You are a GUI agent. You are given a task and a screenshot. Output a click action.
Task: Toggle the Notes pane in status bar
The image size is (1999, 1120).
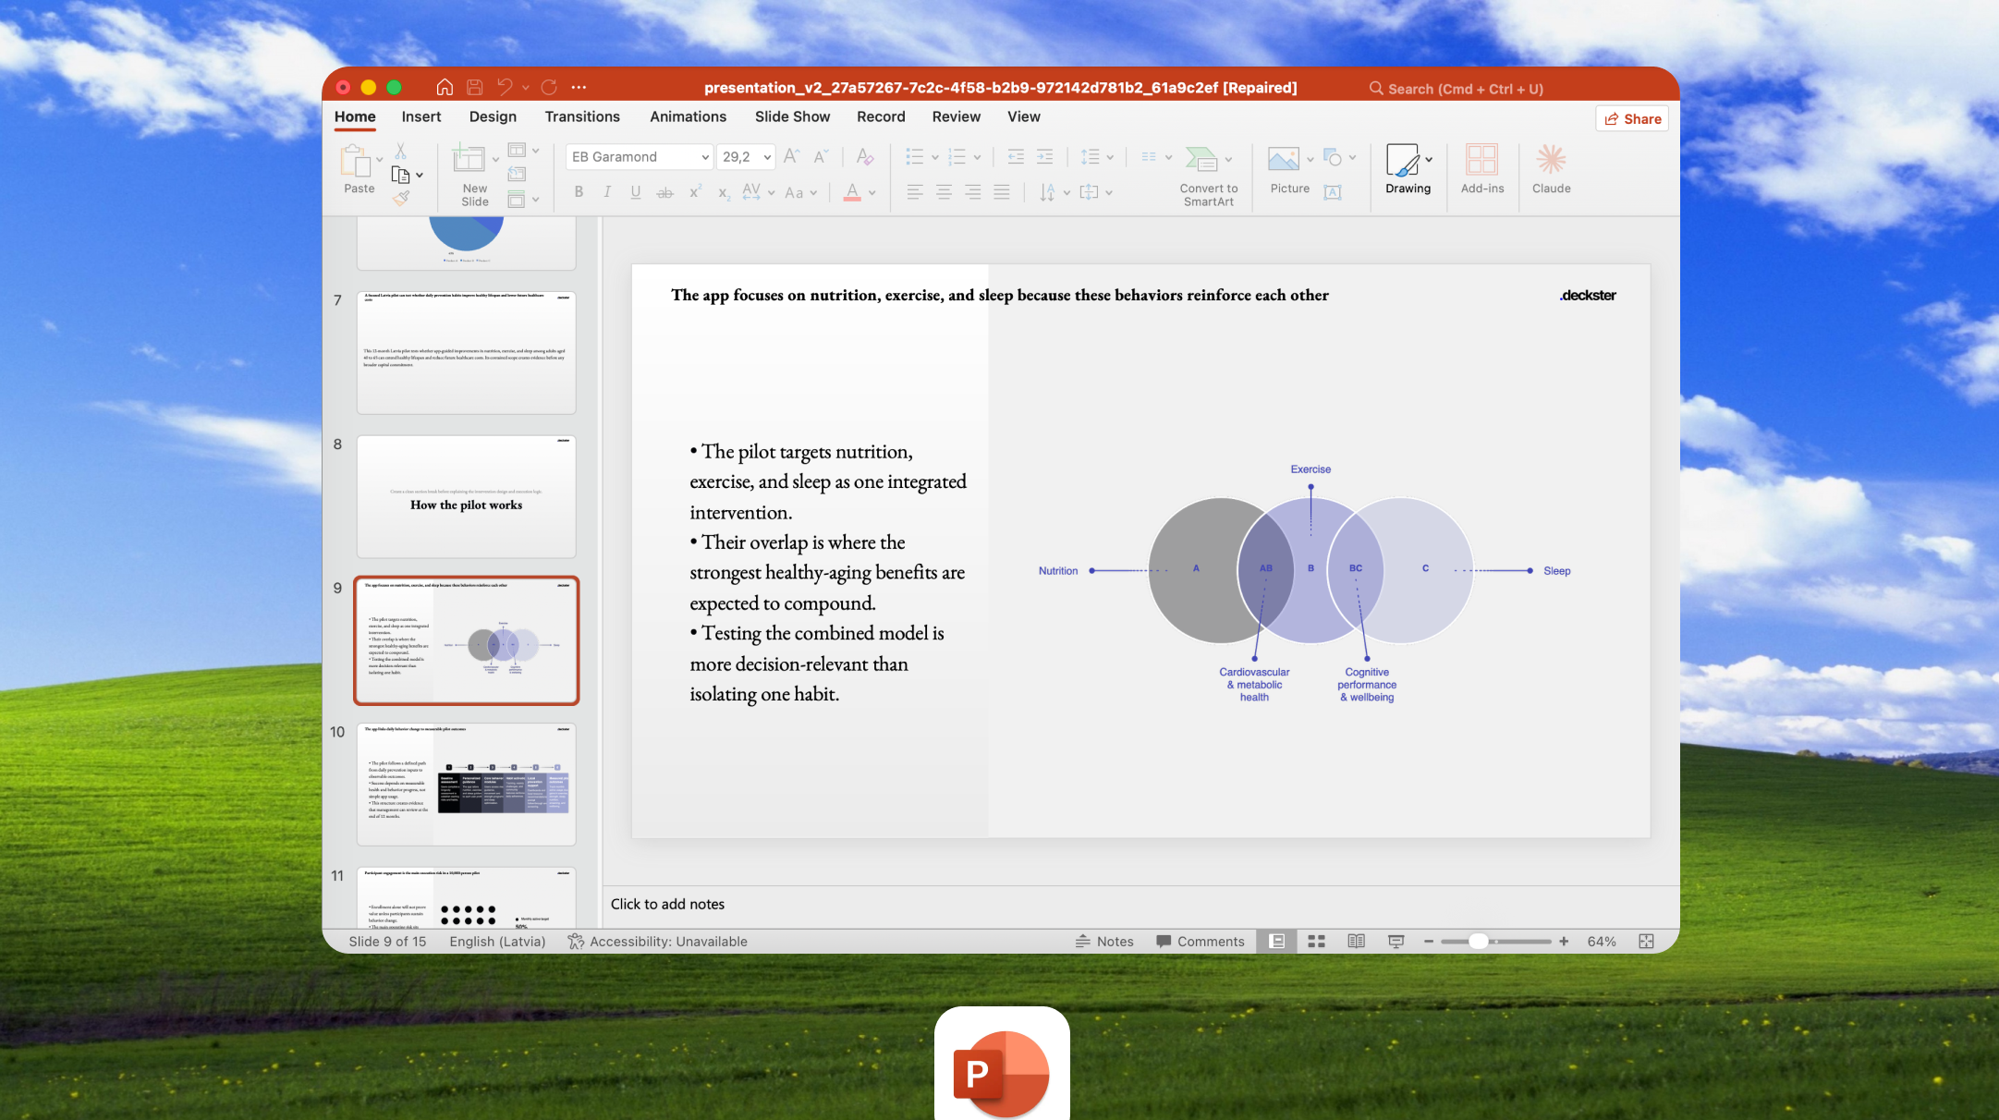[x=1104, y=941]
